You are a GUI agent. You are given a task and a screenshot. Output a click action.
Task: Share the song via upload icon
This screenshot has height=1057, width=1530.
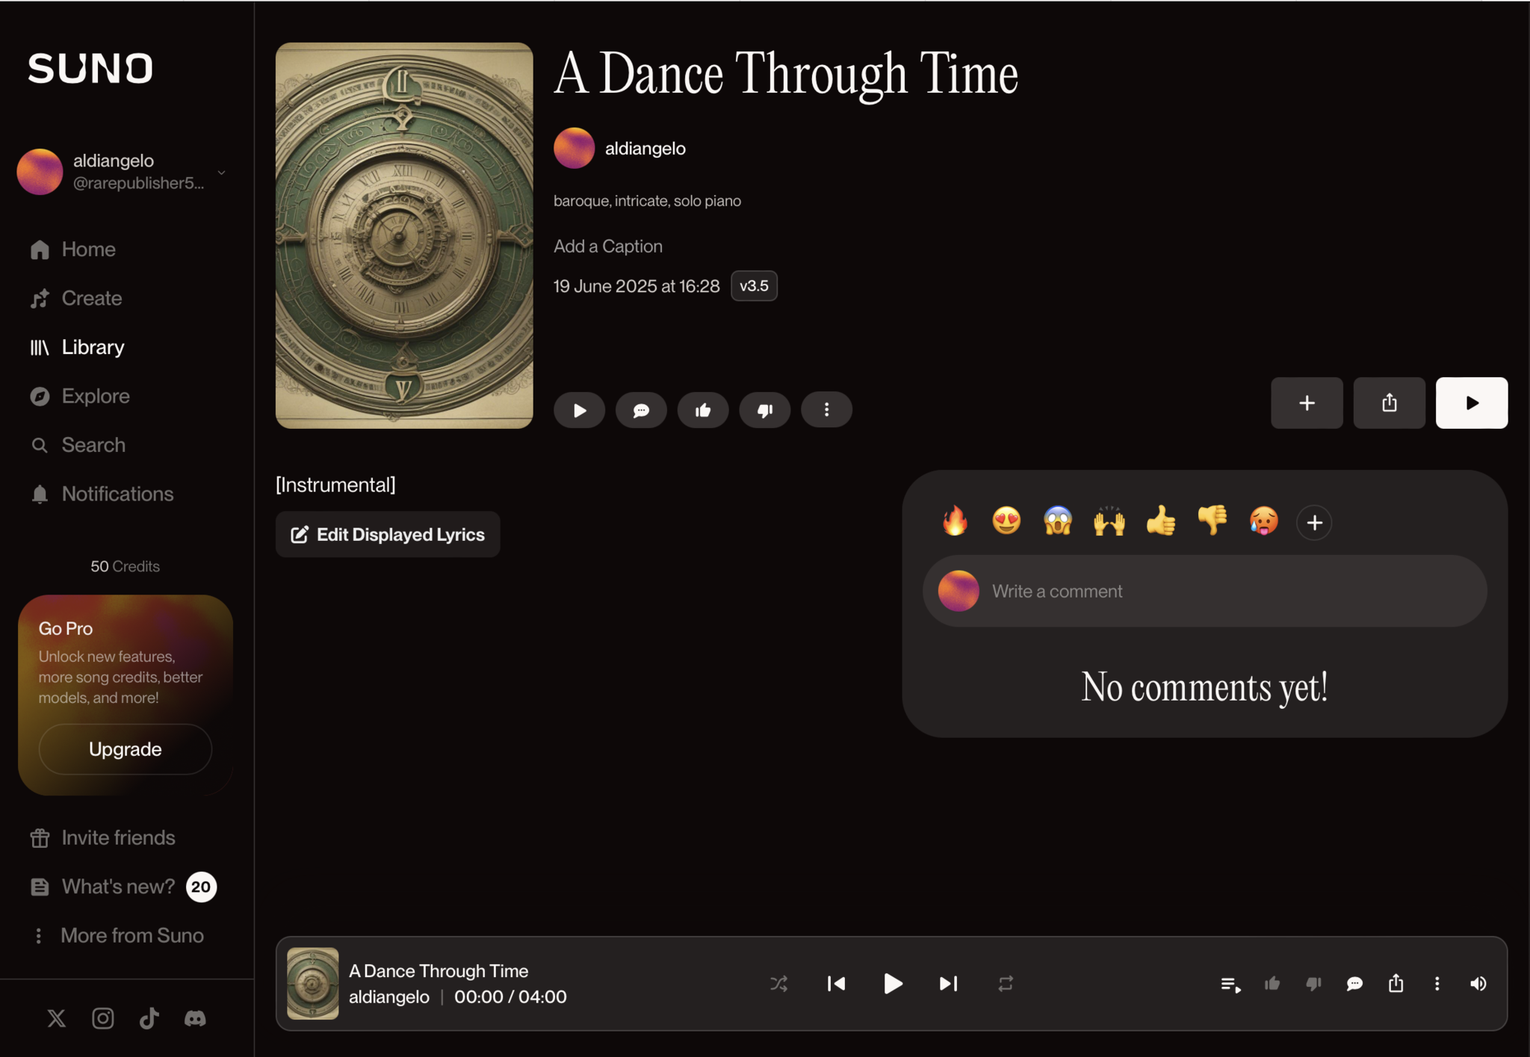(x=1389, y=403)
